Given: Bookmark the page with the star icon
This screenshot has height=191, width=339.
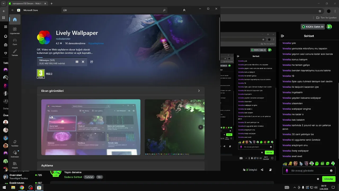Looking at the screenshot, I should [x=320, y=11].
